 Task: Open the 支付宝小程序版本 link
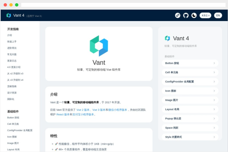pyautogui.click(x=83, y=114)
